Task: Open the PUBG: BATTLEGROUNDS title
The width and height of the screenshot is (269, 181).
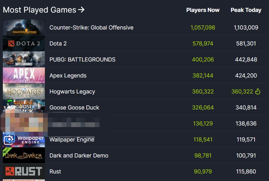Action: pos(82,60)
